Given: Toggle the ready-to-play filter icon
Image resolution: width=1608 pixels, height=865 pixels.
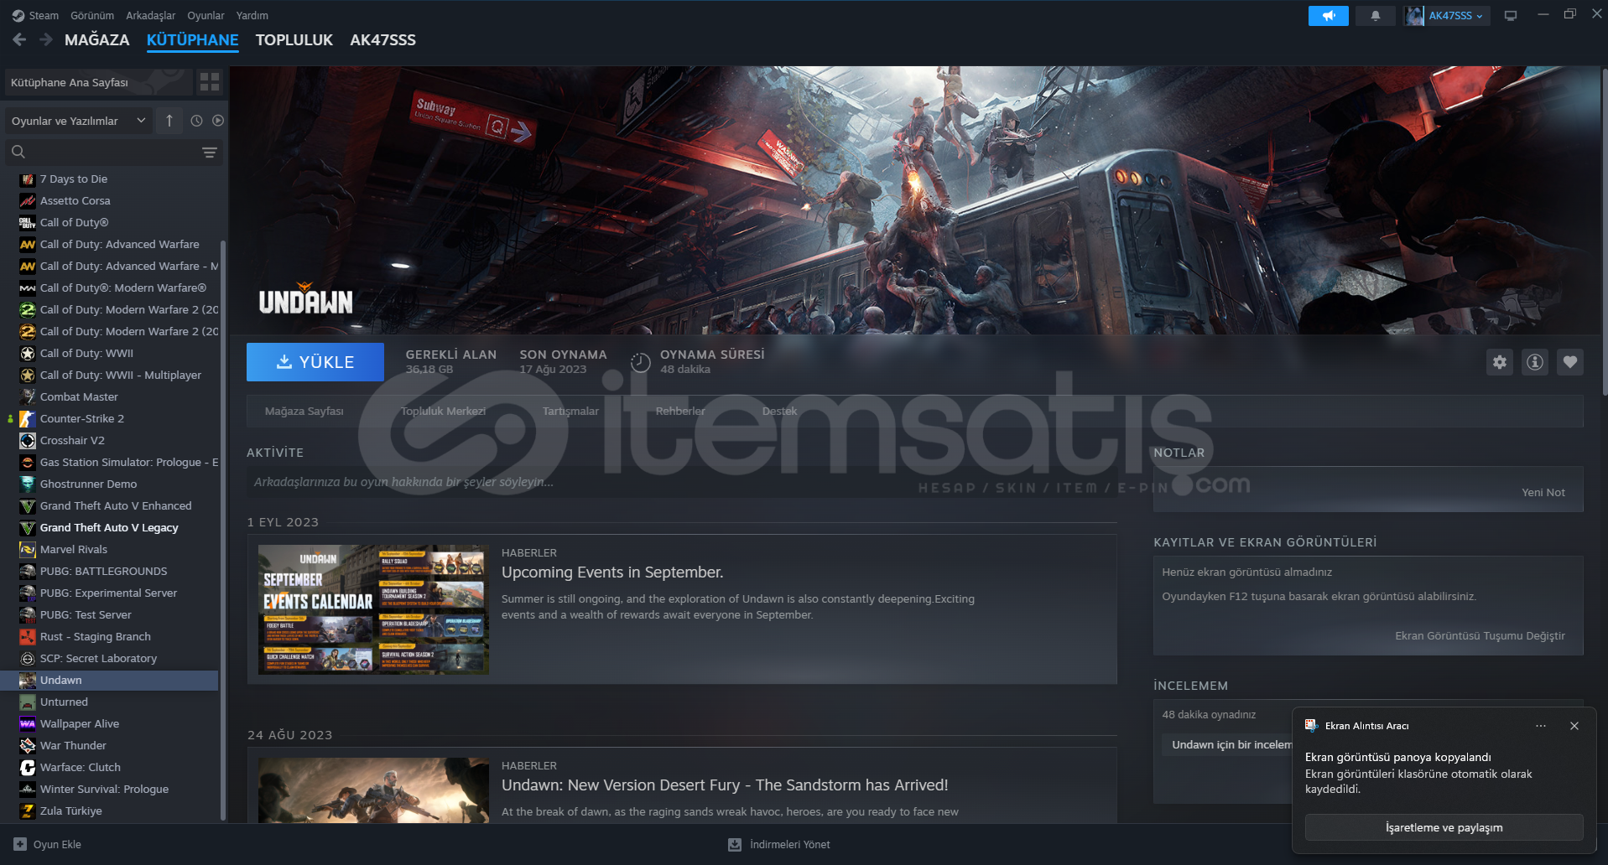Looking at the screenshot, I should point(218,121).
